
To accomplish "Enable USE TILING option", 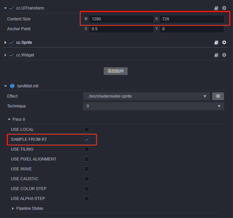I will point(86,149).
